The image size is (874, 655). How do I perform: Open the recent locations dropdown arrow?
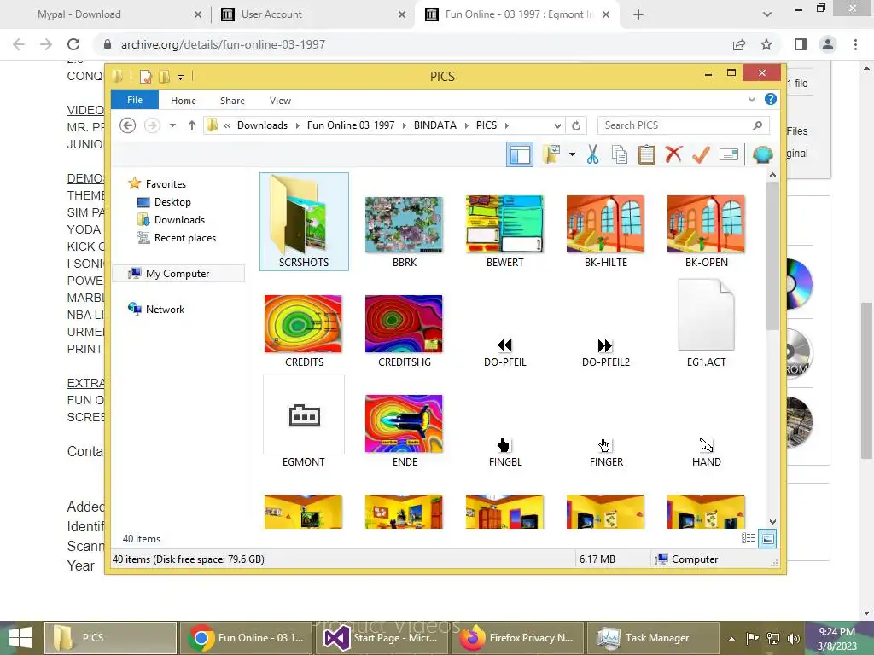[172, 125]
